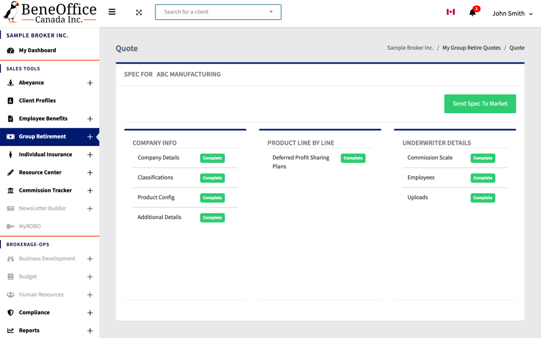Expand the Compliance section
This screenshot has height=338, width=541.
click(90, 312)
